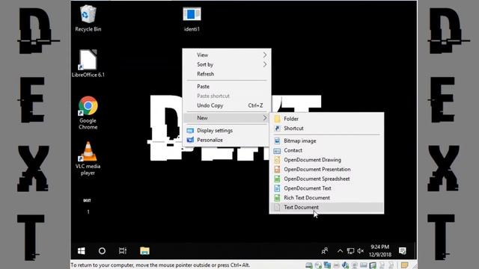Open Personalize from the context menu

[x=227, y=140]
